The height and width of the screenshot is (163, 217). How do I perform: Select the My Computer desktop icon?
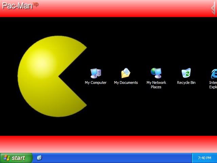pyautogui.click(x=96, y=73)
